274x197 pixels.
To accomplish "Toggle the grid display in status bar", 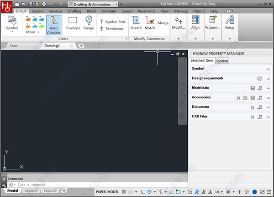I will 124,192.
